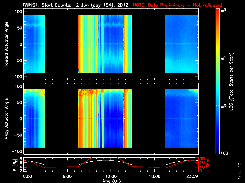Click the plot title 'TWINS1: Start Counts'

coord(47,5)
